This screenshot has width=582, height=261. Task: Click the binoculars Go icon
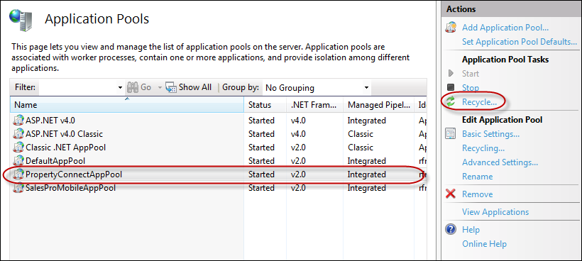(133, 87)
